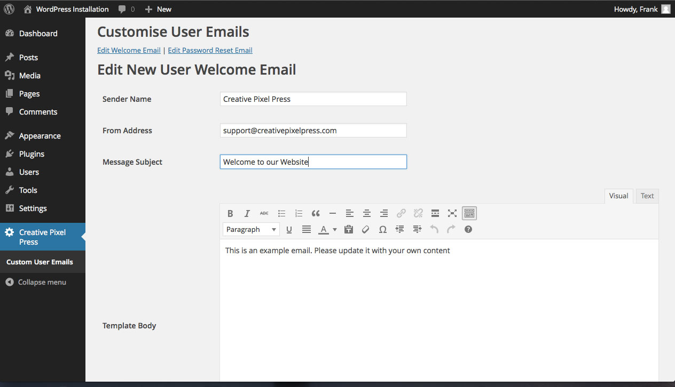Image resolution: width=675 pixels, height=387 pixels.
Task: Insert a horizontal line
Action: click(333, 213)
